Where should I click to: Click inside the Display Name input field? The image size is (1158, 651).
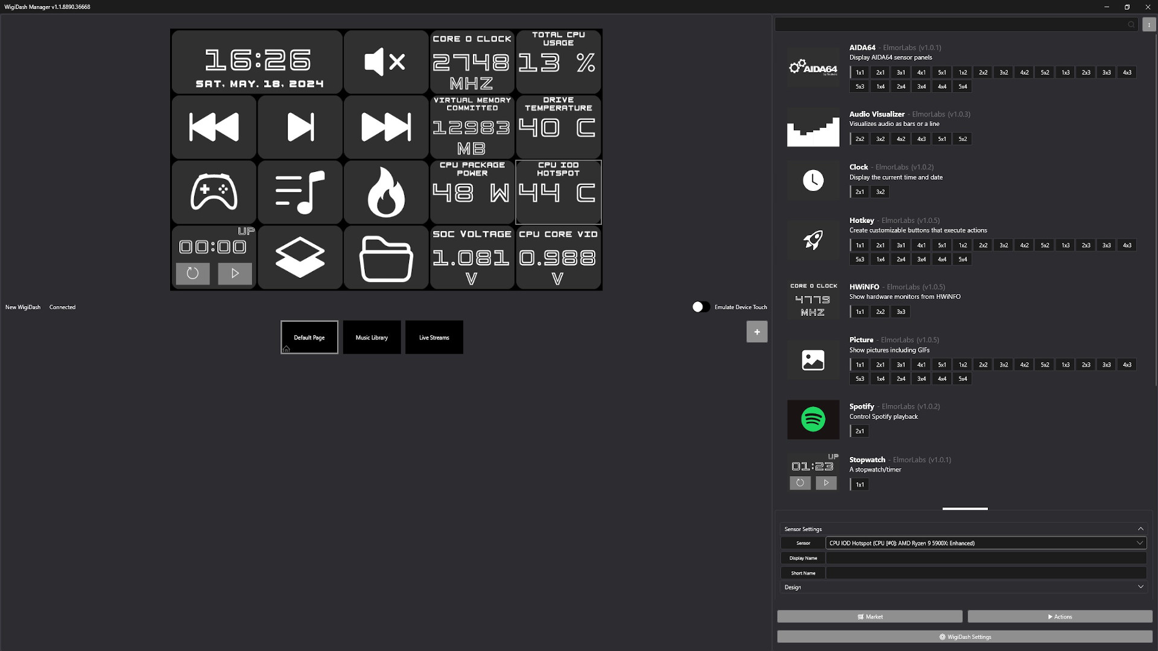point(986,558)
